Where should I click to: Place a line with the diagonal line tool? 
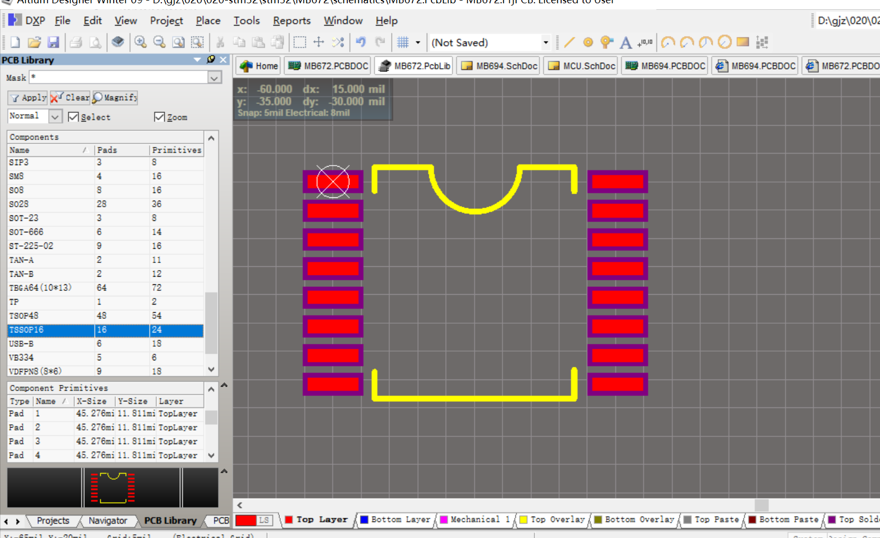(569, 42)
